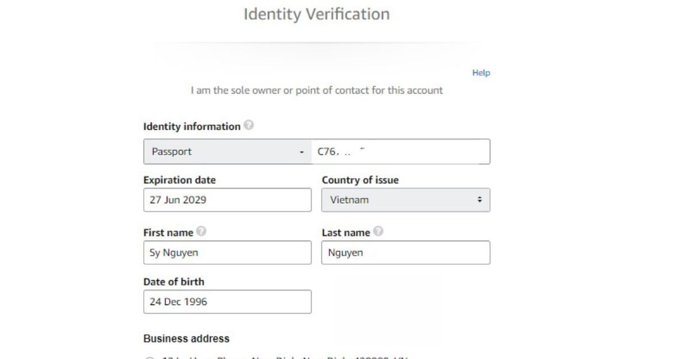Click the Identity information help icon

[248, 126]
